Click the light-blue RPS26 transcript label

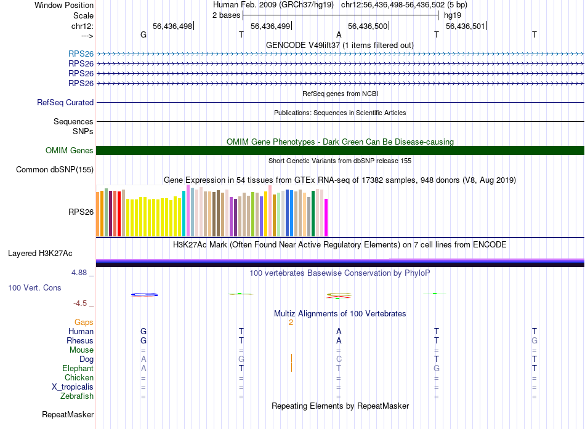[81, 54]
